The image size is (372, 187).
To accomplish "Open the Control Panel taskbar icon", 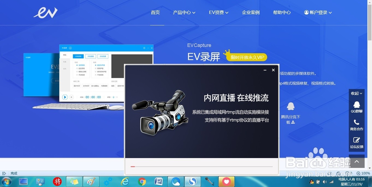I will tap(40, 182).
